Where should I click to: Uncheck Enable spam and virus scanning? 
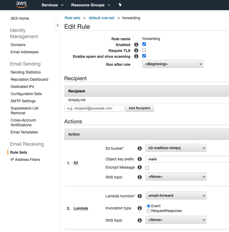pos(144,56)
